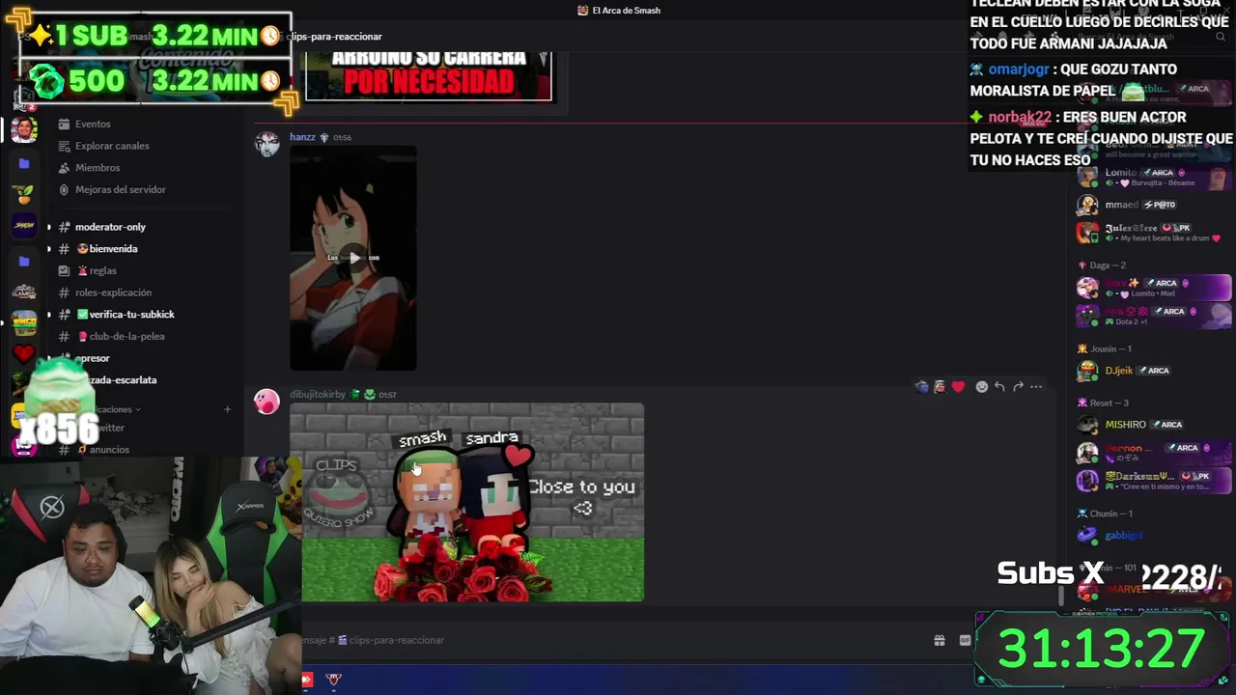Select the red heart server icon
Screen dimensions: 1236x695
pos(24,353)
